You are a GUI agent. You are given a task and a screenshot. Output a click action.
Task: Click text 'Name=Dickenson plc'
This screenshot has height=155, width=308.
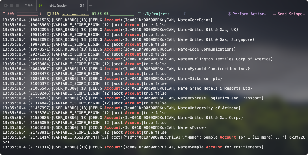pyautogui.click(x=198, y=79)
